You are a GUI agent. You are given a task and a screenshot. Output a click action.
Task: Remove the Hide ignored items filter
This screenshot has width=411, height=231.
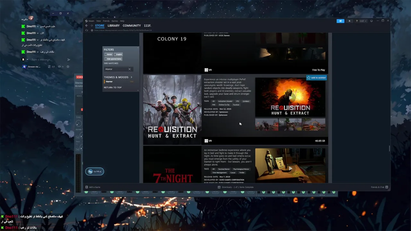point(113,59)
